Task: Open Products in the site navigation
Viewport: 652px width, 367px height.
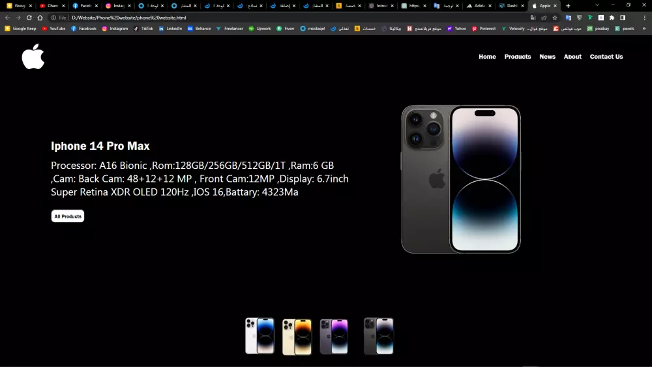Action: 518,57
